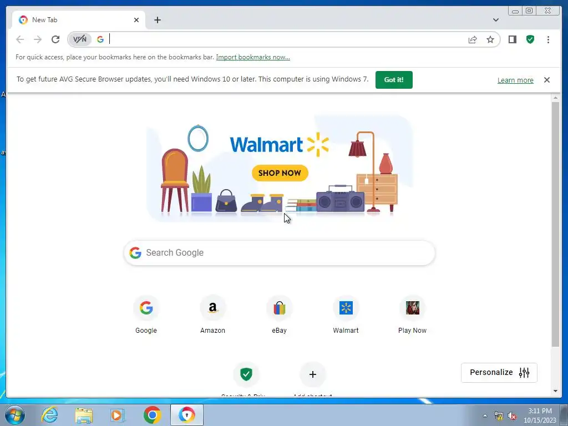Viewport: 568px width, 426px height.
Task: Open the browser three-dot menu
Action: pos(548,39)
